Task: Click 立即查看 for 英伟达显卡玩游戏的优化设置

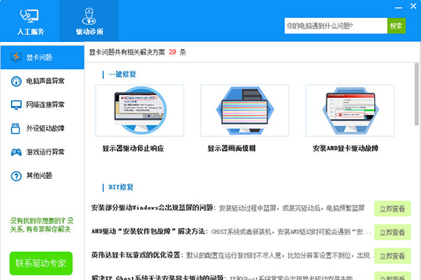Action: 392,256
